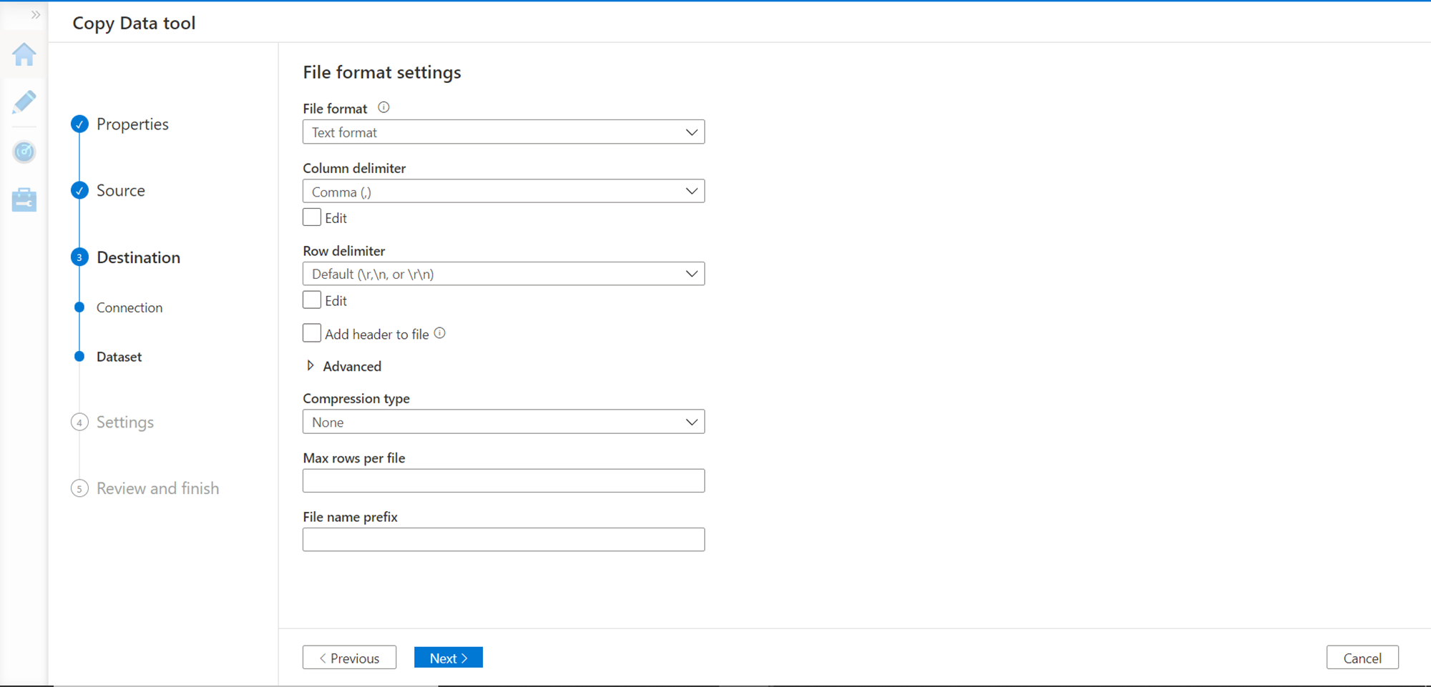Screen dimensions: 1431x687
Task: Open the File format dropdown
Action: (x=503, y=132)
